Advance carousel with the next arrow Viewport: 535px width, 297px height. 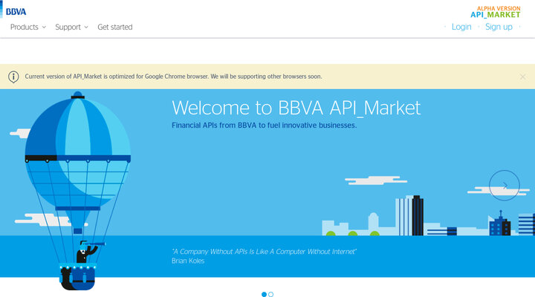(505, 185)
